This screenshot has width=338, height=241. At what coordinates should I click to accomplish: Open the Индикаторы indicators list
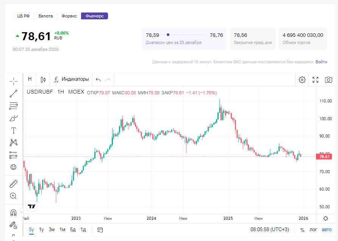(71, 79)
